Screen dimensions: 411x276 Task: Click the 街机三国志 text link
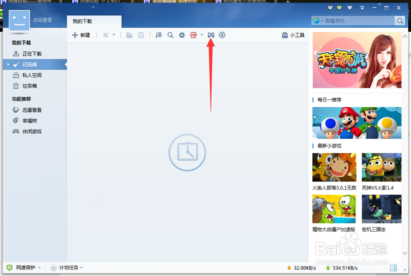374,229
